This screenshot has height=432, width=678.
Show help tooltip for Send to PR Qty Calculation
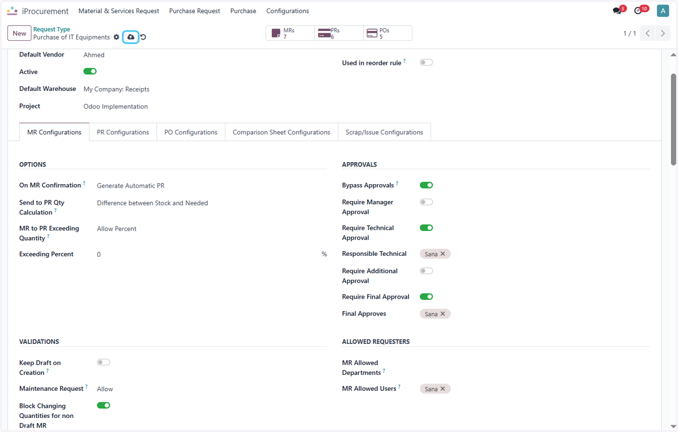(x=55, y=211)
